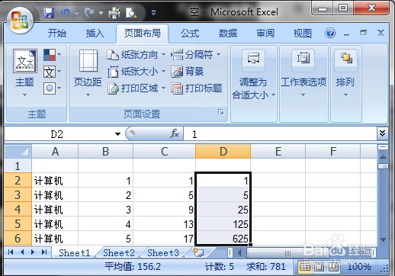Select cell D6 with value 625
This screenshot has height=276, width=395.
point(223,239)
